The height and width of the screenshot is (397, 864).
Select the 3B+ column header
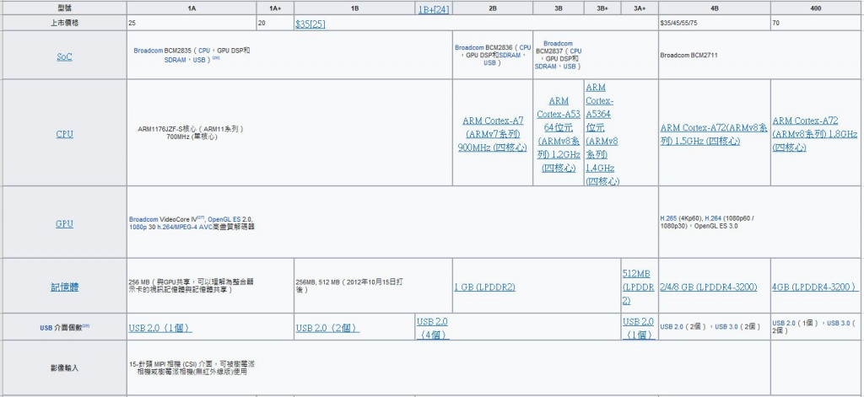(x=602, y=8)
